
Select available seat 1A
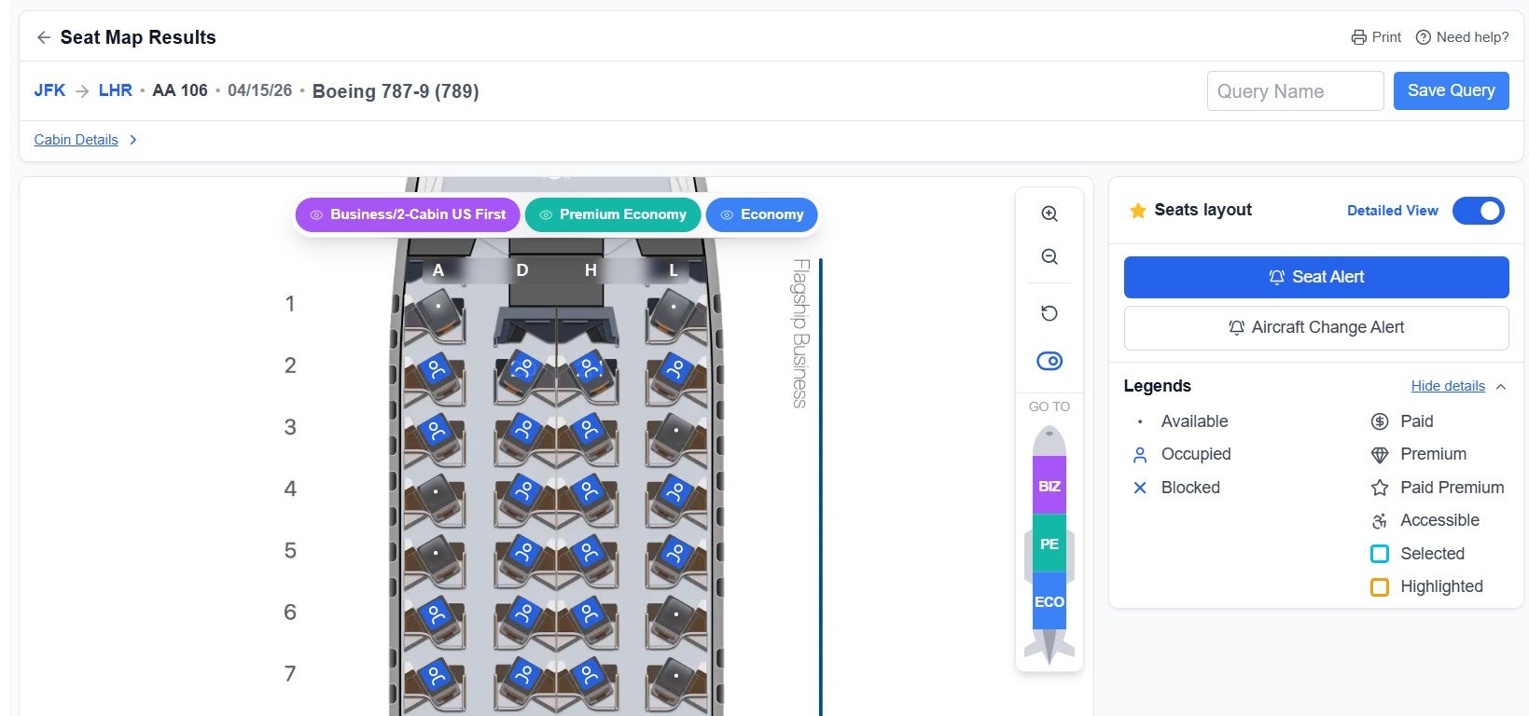[x=435, y=308]
